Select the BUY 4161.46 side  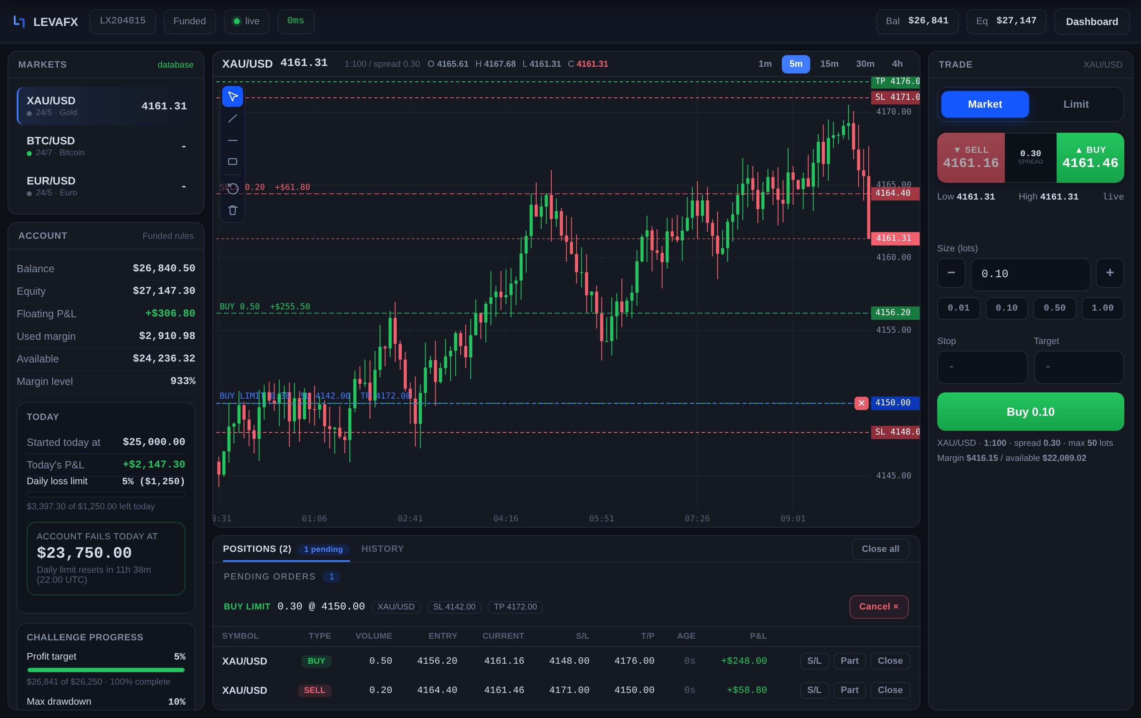[1090, 158]
